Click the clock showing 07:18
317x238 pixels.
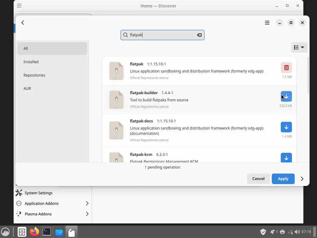(306, 232)
